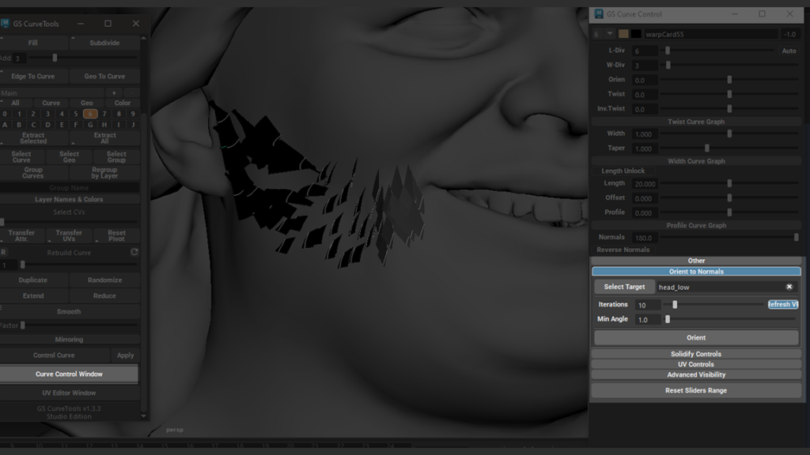The height and width of the screenshot is (455, 810).
Task: Clear the head_low target with X icon
Action: tap(789, 287)
